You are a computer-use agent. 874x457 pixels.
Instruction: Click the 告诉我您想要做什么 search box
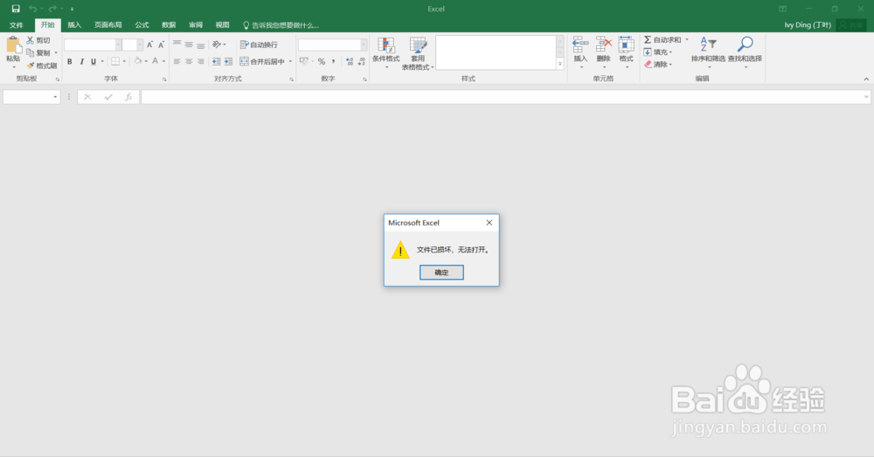[x=281, y=25]
